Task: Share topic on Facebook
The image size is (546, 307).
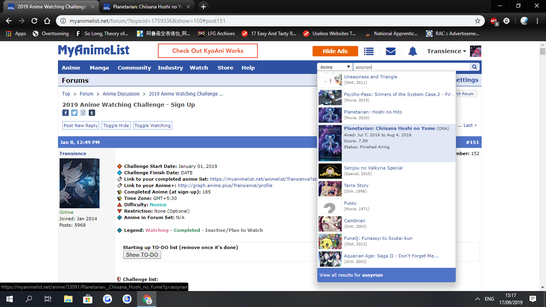Action: 66,113
